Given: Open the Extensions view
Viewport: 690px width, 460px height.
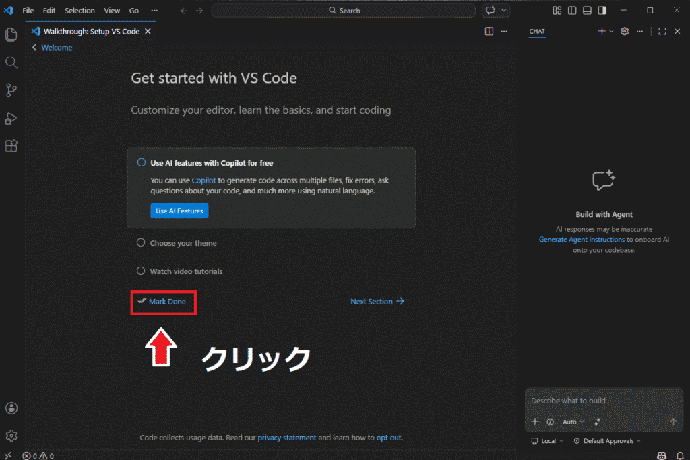Looking at the screenshot, I should (x=11, y=145).
